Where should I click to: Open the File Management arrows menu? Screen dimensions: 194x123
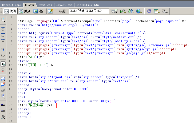point(131,11)
